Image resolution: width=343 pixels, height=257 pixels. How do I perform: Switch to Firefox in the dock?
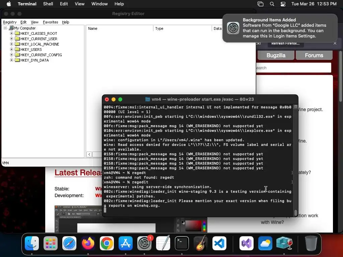(88, 243)
